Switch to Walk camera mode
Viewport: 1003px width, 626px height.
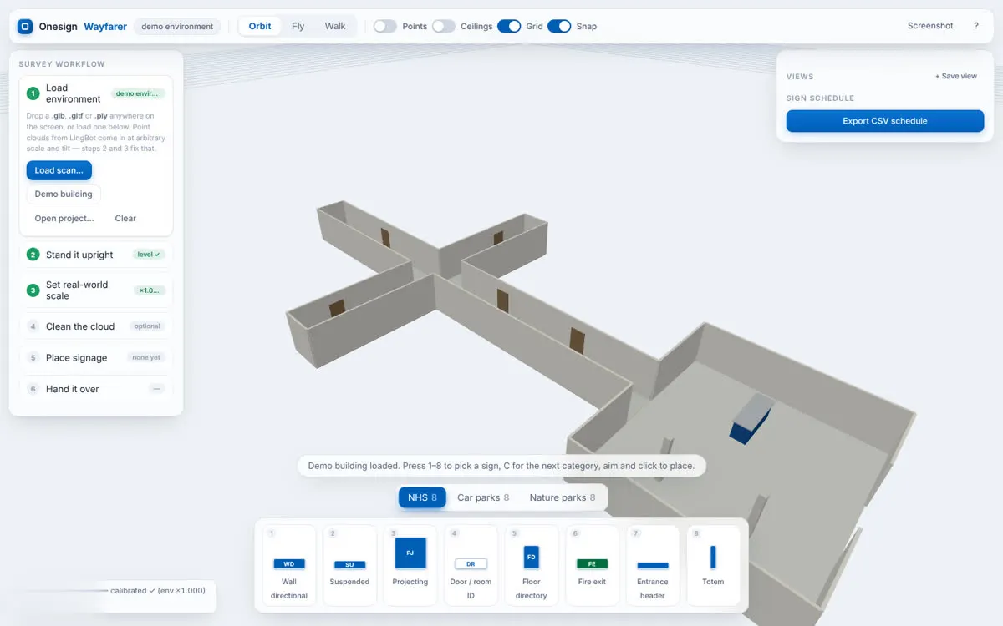click(x=335, y=26)
